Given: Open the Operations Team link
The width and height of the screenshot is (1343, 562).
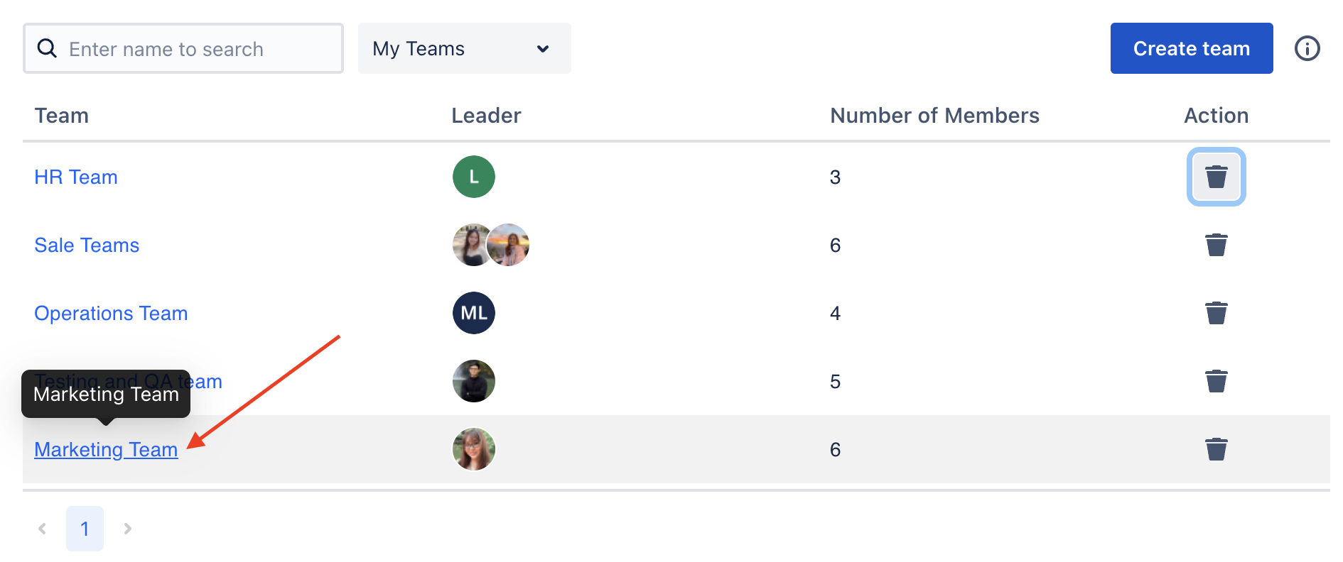Looking at the screenshot, I should tap(111, 313).
